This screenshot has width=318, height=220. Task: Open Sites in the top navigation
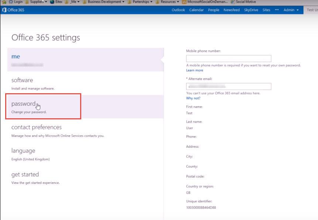coord(266,10)
